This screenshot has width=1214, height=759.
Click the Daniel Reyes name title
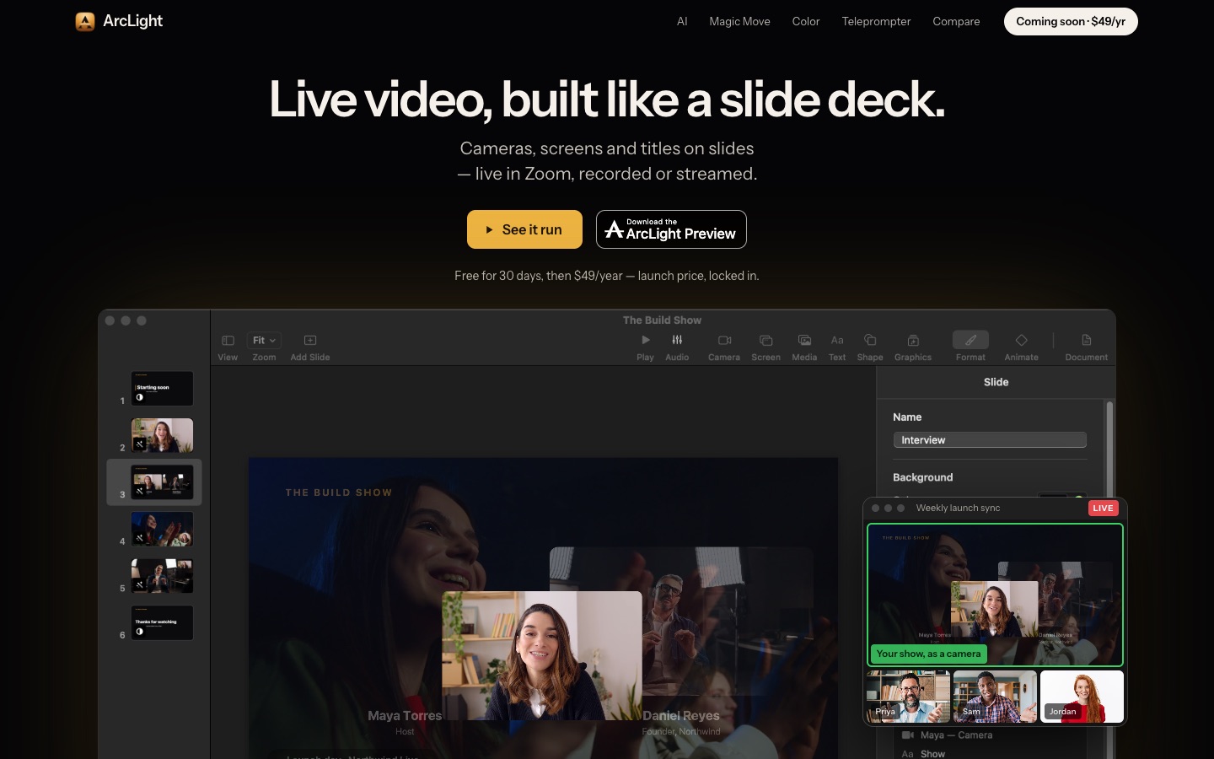(681, 716)
